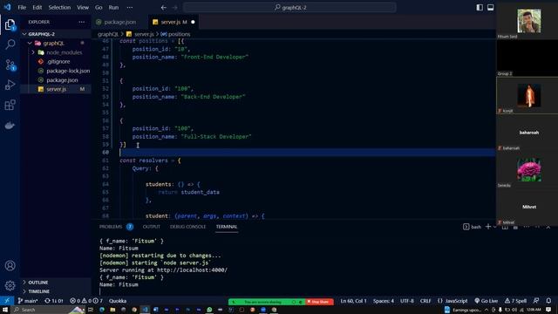Image resolution: width=558 pixels, height=314 pixels.
Task: Synchronize changes in status bar
Action: click(x=54, y=301)
